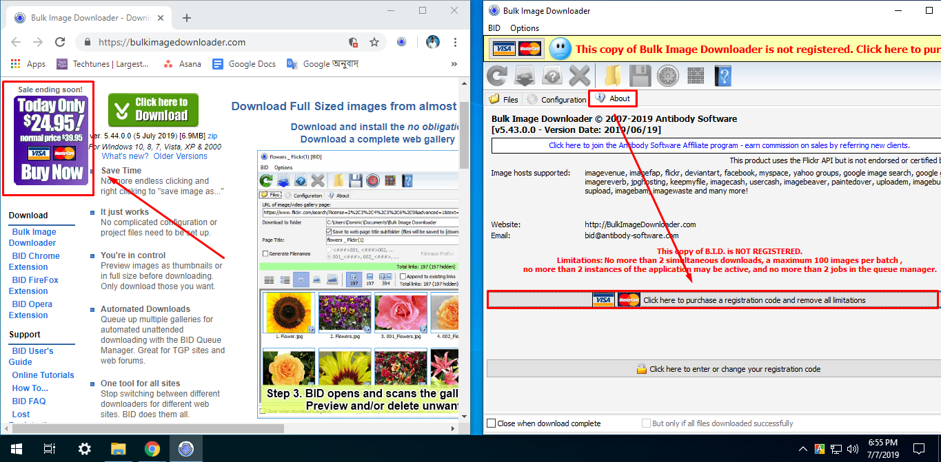Open Windows Start menu
Image resolution: width=941 pixels, height=462 pixels.
pos(17,449)
